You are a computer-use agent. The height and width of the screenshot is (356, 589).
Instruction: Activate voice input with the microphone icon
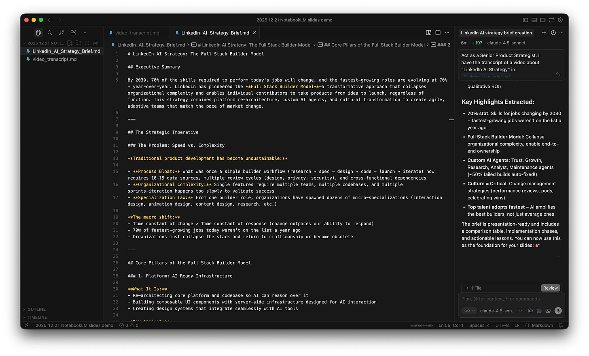click(558, 311)
